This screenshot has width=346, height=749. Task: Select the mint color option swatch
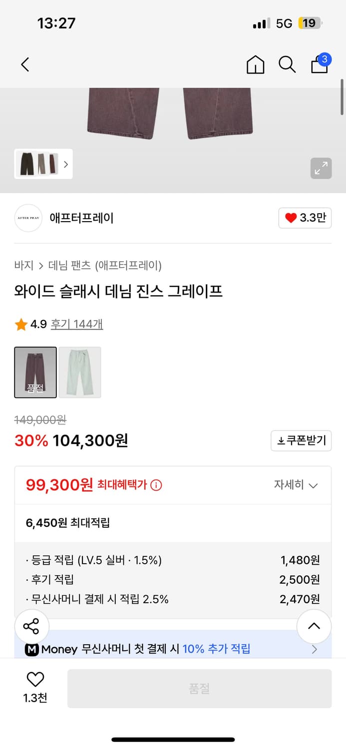point(80,372)
